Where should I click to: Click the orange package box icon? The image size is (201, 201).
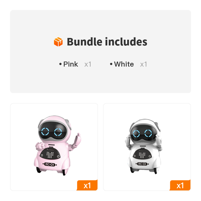pyautogui.click(x=58, y=42)
